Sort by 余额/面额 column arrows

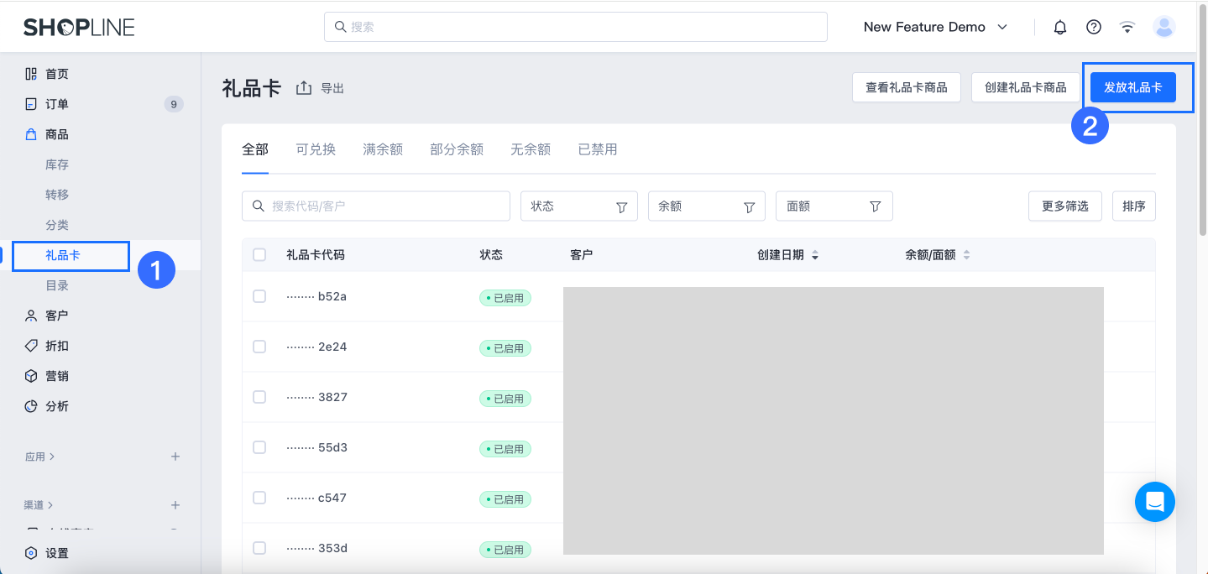coord(966,255)
